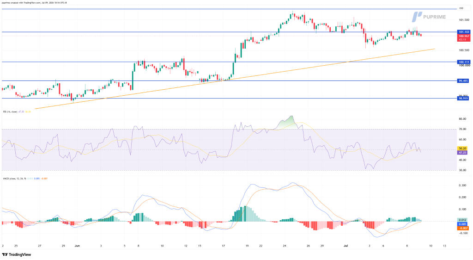
Task: Click the RSI moving average label 50.20
Action: click(462, 149)
